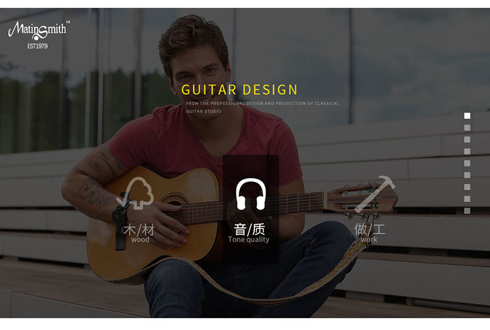490x330 pixels.
Task: Click the classical guitar studio subtitle text
Action: pos(262,107)
